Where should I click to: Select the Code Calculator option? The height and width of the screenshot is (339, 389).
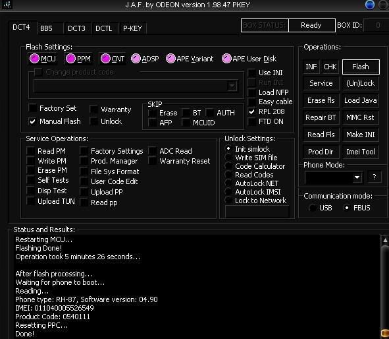point(228,166)
